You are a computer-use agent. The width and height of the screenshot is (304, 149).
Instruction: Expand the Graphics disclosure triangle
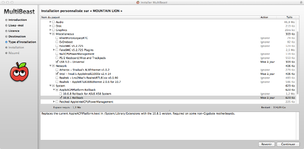pos(51,30)
